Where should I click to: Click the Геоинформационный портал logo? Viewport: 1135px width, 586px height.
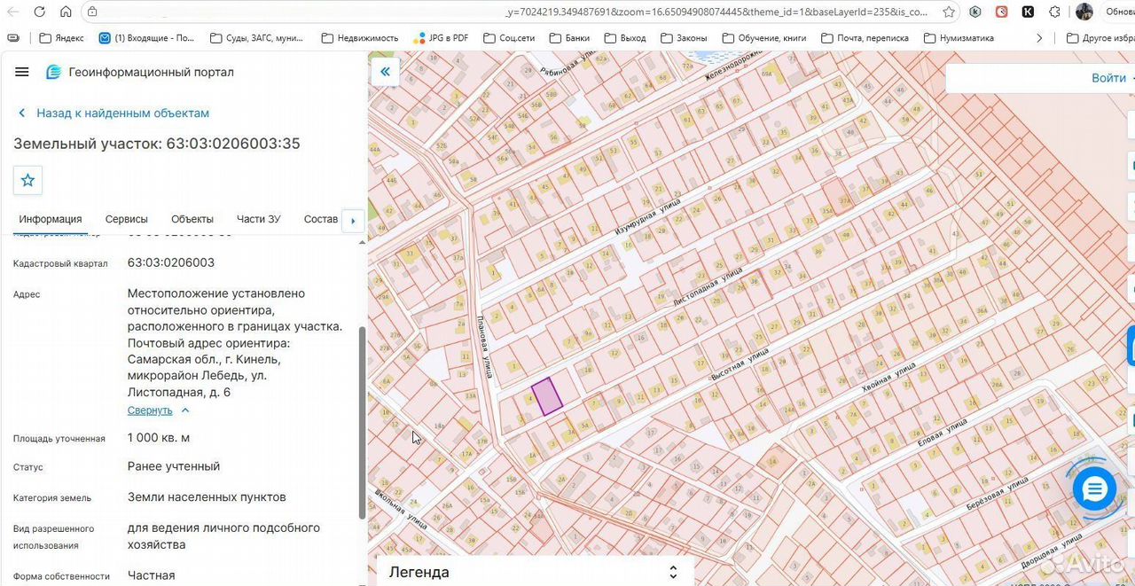[x=140, y=72]
